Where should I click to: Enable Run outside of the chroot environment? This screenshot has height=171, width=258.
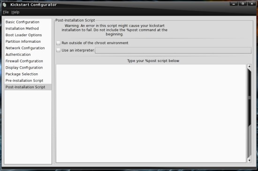point(58,43)
